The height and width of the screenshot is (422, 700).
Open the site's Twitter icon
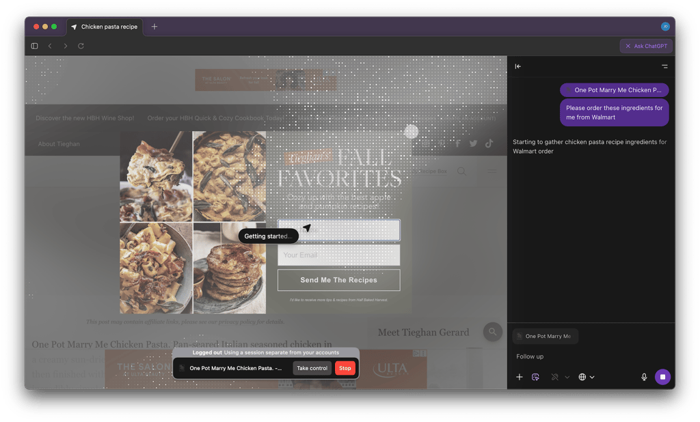(x=473, y=143)
